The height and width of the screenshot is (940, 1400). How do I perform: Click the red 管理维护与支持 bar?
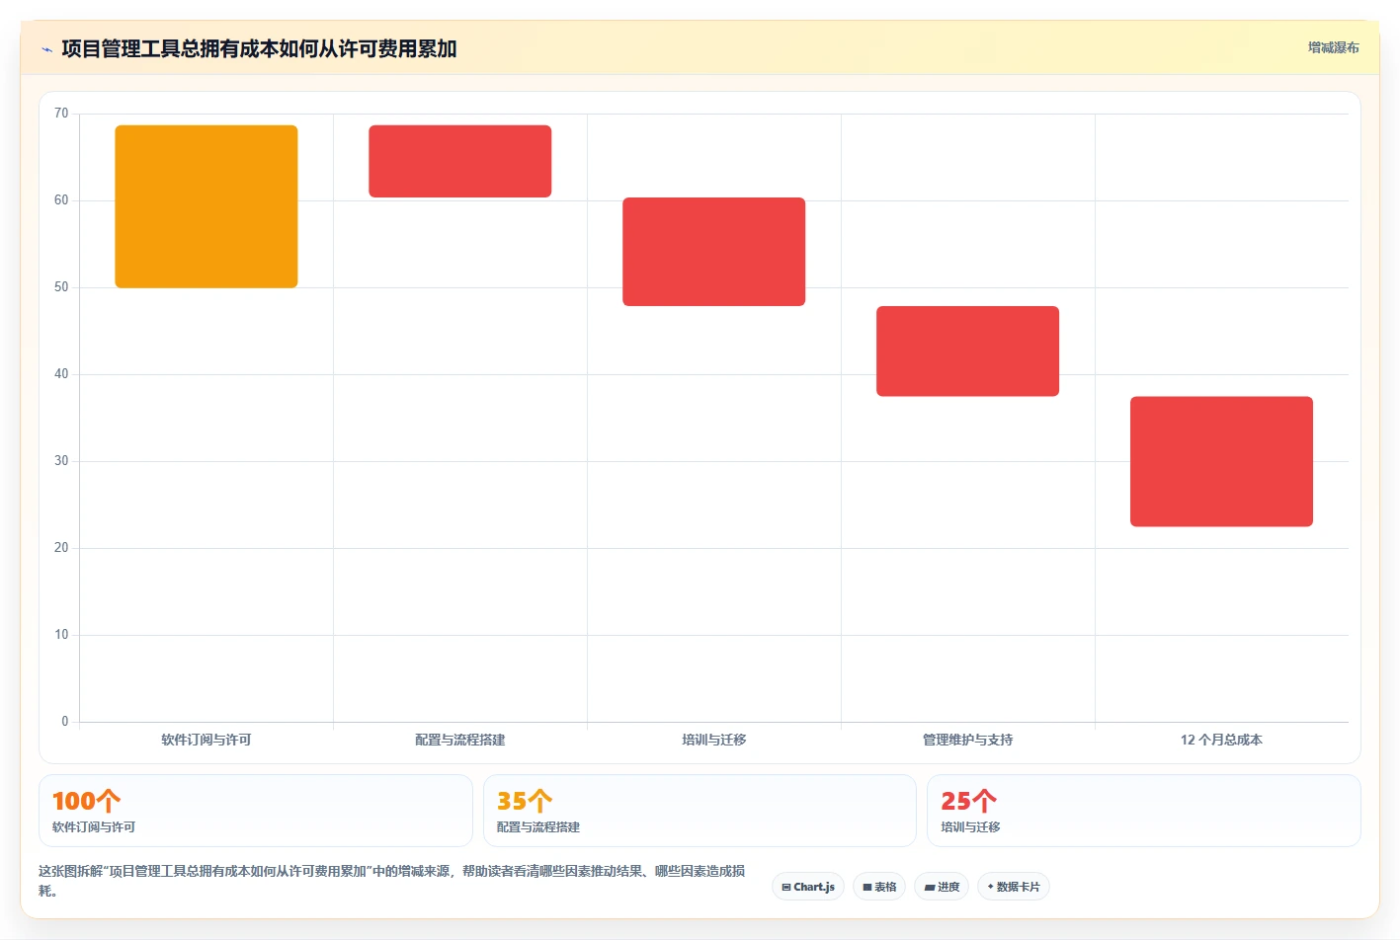[x=968, y=352]
